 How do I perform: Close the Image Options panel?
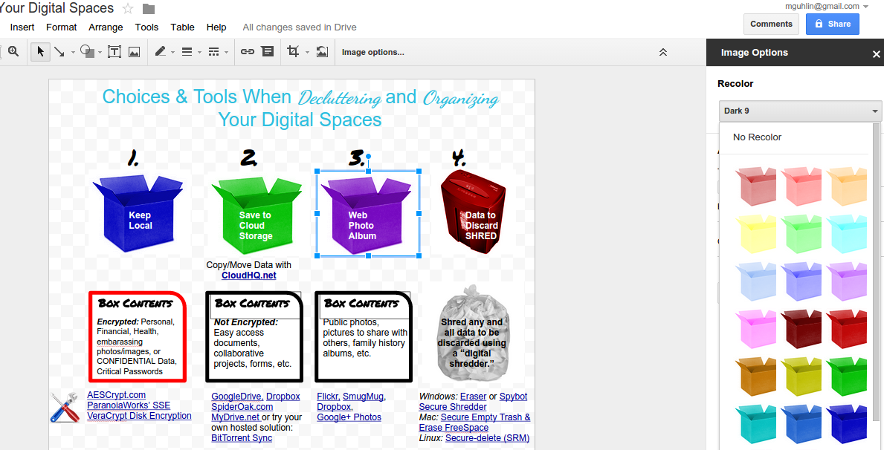click(x=876, y=53)
